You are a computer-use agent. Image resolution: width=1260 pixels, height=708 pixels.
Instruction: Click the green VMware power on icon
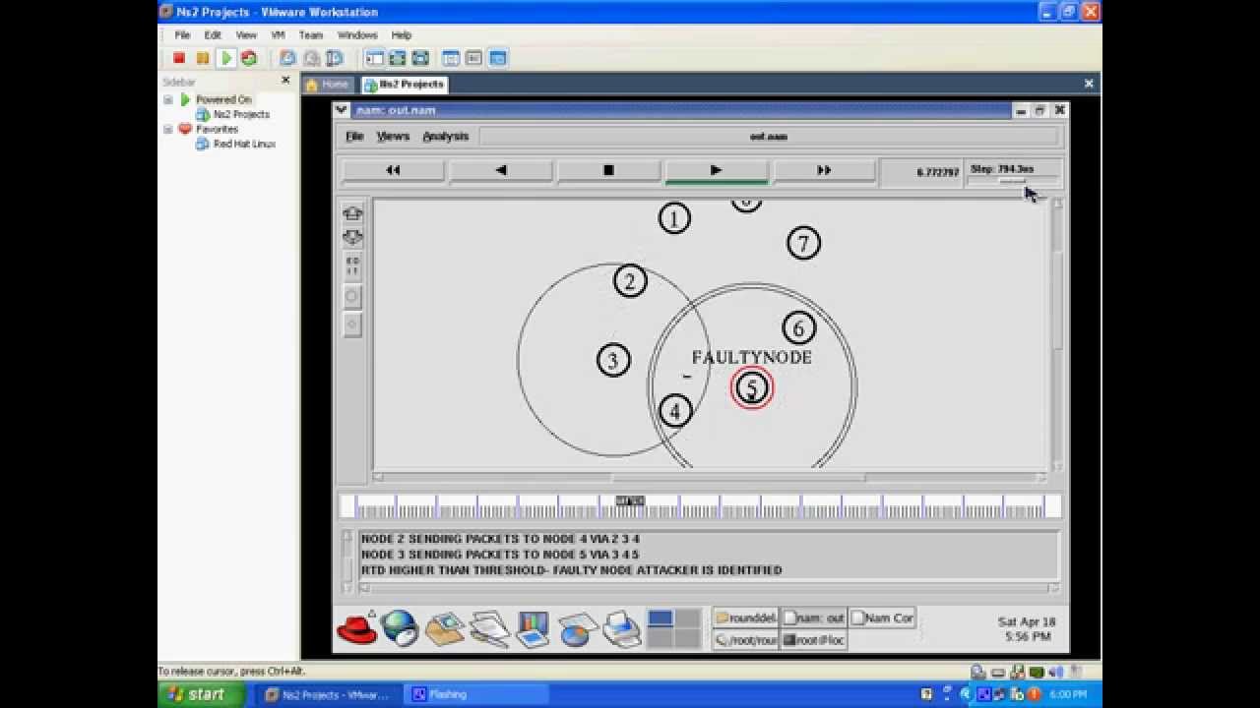(x=226, y=58)
